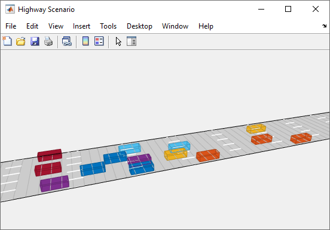
Task: Insert Legend using the toolbar icon
Action: 99,41
